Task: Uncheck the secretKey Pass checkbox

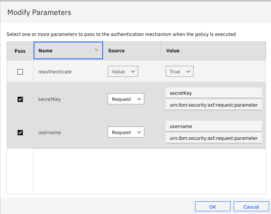Action: (20, 99)
